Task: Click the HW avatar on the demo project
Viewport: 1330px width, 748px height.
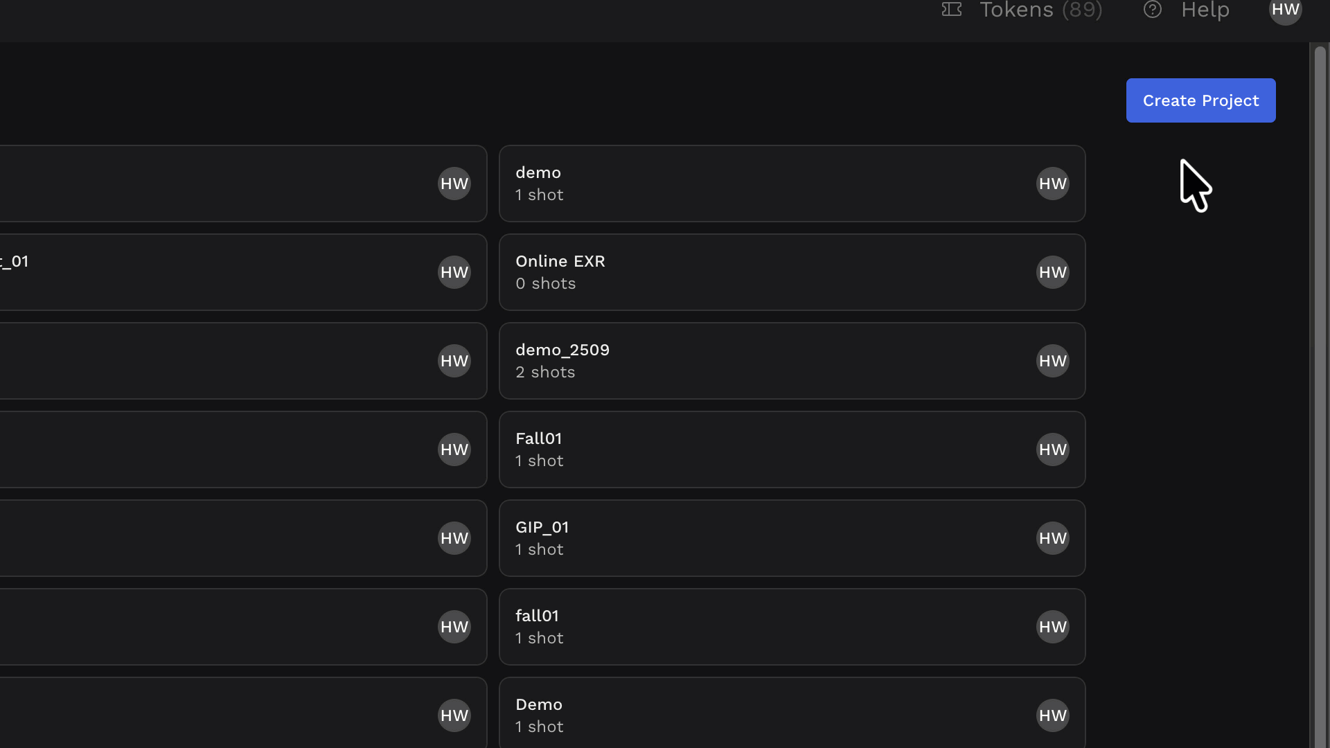Action: click(x=1052, y=184)
